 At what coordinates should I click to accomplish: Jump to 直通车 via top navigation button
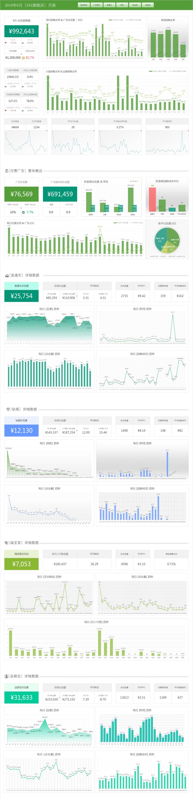click(109, 5)
